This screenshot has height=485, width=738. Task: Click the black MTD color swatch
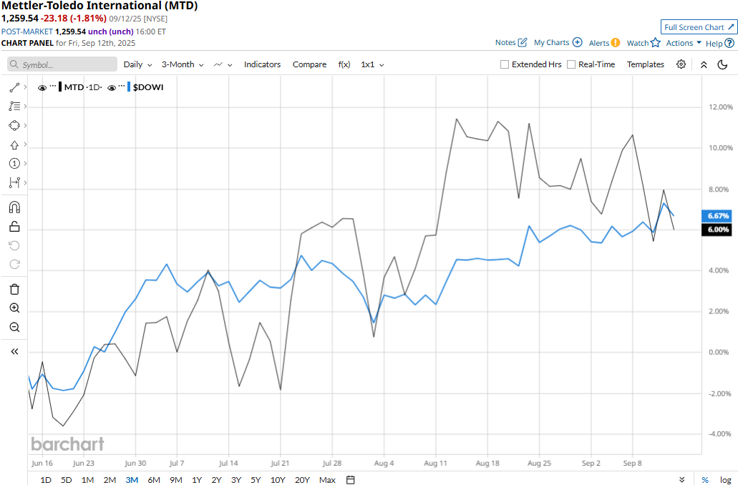(x=60, y=87)
